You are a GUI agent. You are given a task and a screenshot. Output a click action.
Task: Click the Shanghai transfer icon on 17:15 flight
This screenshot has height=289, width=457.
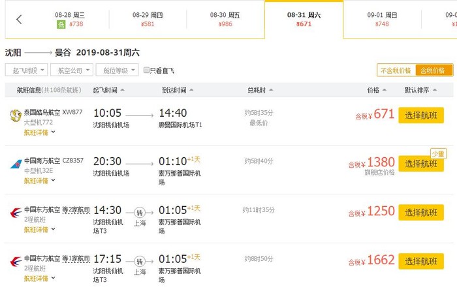140,261
